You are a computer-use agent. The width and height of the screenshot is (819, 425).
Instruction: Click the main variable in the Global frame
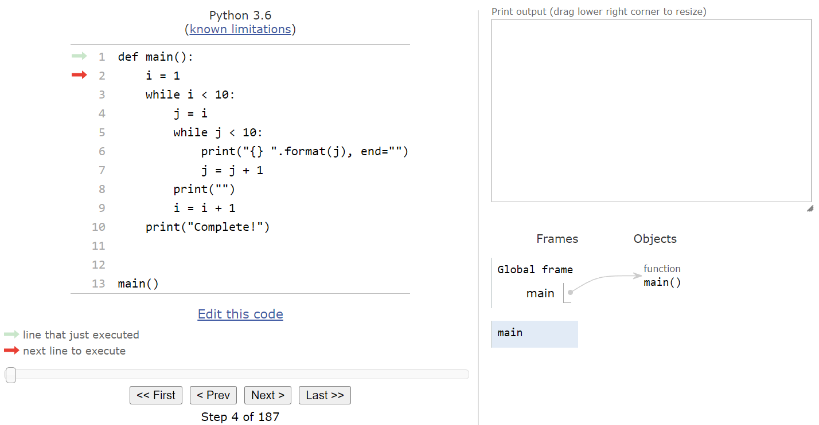click(540, 293)
